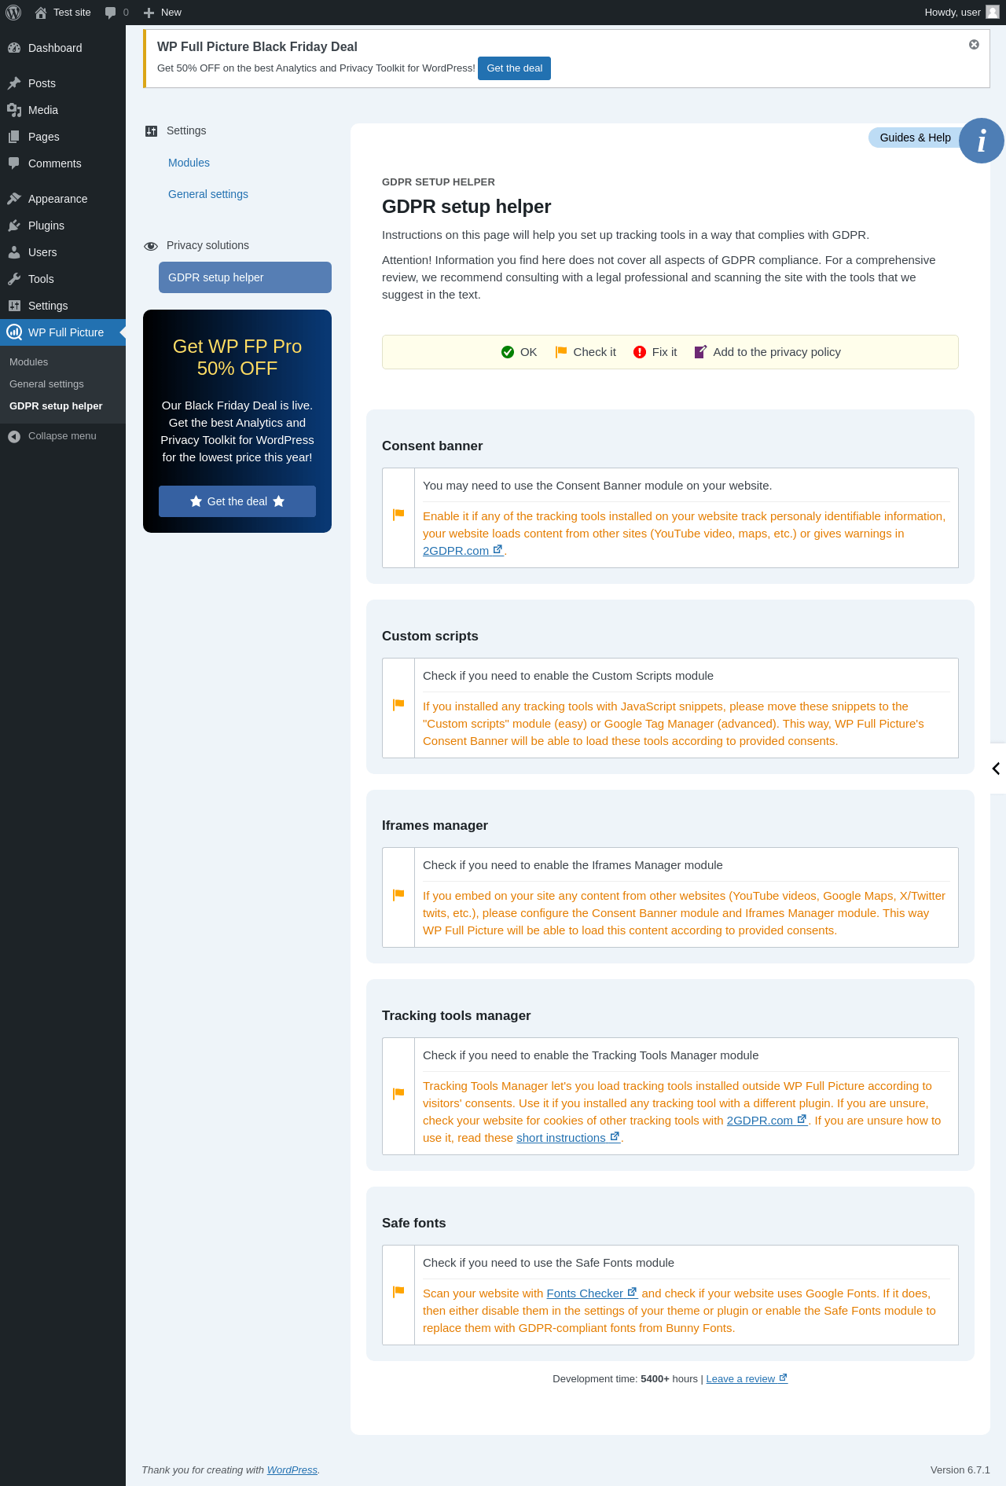Open Guides & Help
The image size is (1006, 1486).
click(915, 138)
